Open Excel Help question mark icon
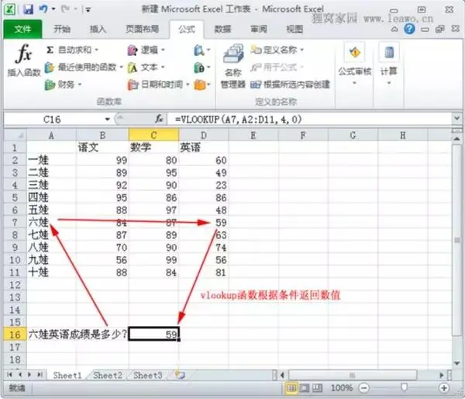Image resolution: width=465 pixels, height=399 pixels. click(x=409, y=29)
